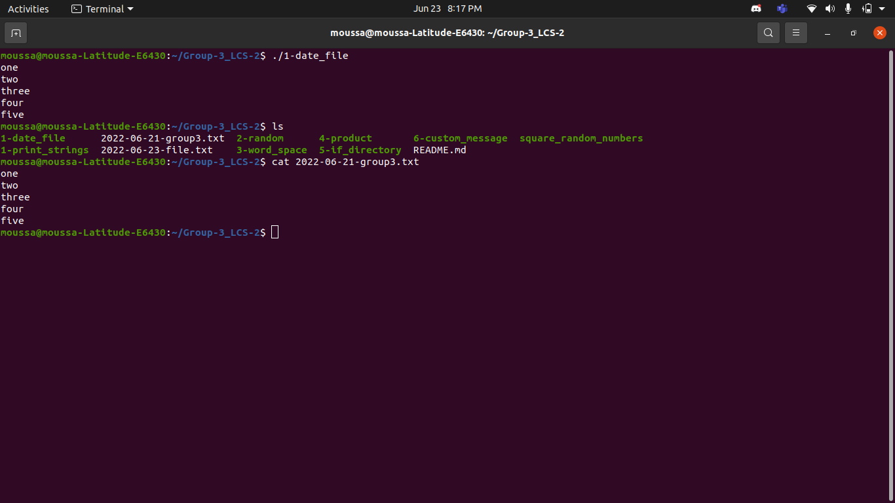Open Discord from the system tray
Screen dimensions: 895x503
(x=755, y=9)
